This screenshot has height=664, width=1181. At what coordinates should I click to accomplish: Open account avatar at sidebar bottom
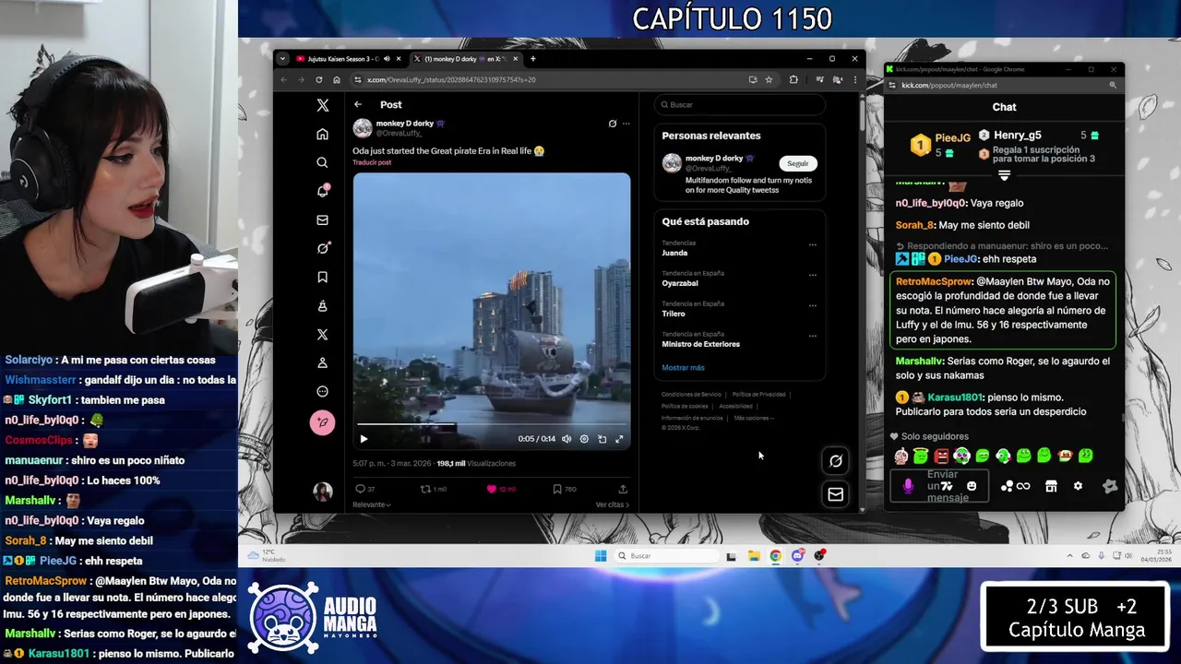322,492
